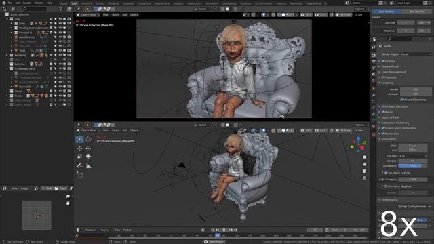
Task: Expand the Color Management panel
Action: 393,72
